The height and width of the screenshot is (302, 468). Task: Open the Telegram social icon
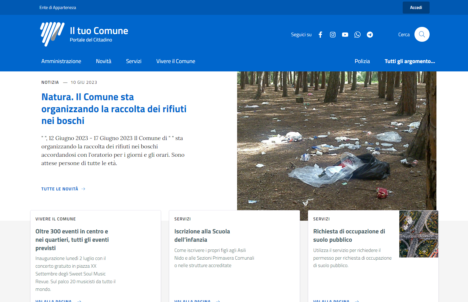(370, 35)
